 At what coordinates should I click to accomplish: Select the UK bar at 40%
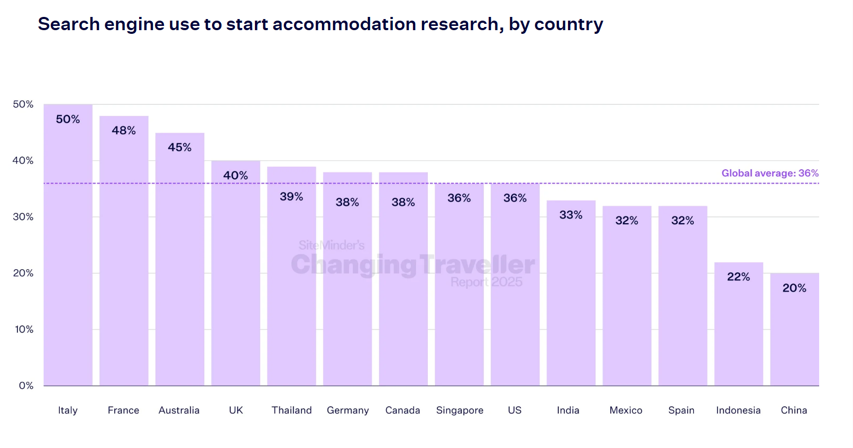click(x=235, y=273)
